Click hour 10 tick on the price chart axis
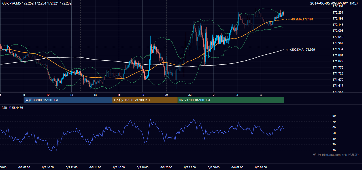 click(48, 95)
